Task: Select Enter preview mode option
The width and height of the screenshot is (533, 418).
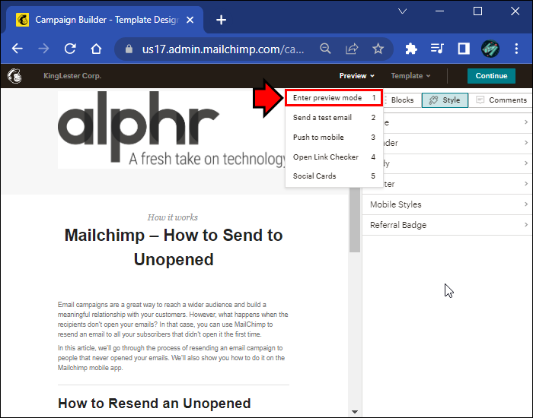Action: pos(334,98)
